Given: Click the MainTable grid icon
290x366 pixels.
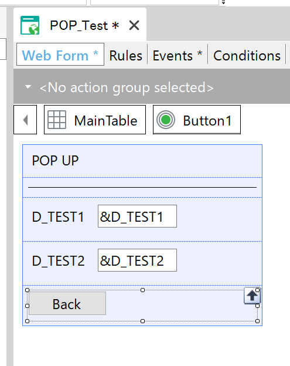Looking at the screenshot, I should click(x=57, y=120).
